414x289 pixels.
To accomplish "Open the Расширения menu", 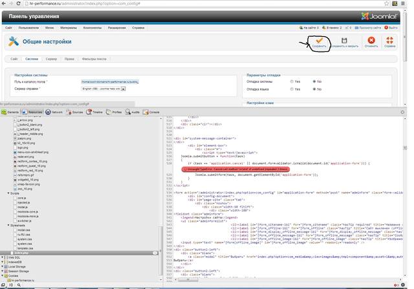I will click(x=116, y=28).
